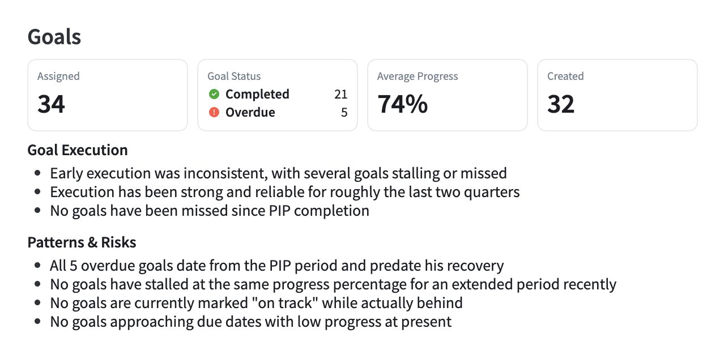Click the Patterns & Risks heading
Viewport: 724px width, 350px height.
(82, 243)
